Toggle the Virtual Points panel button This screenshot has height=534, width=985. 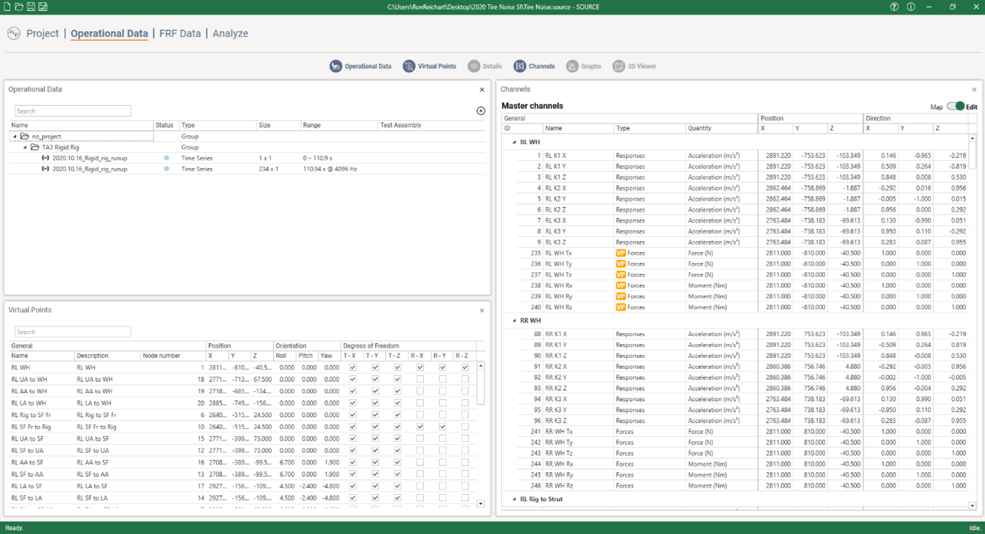coord(408,66)
